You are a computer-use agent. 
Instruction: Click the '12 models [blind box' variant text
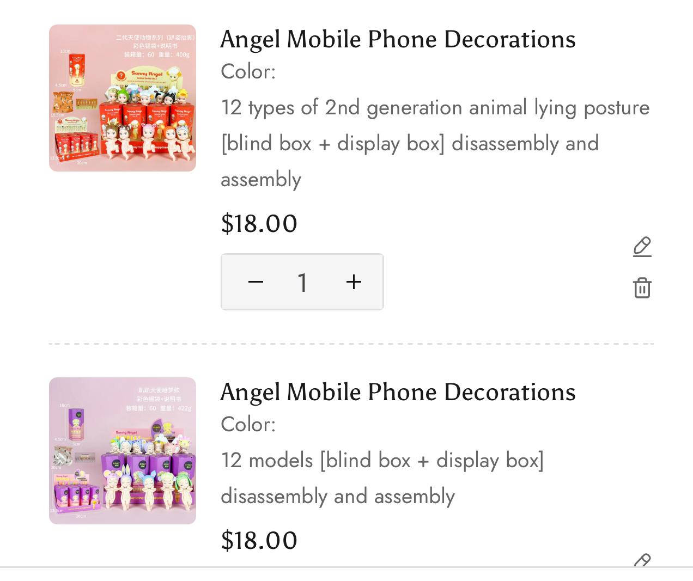(x=381, y=460)
